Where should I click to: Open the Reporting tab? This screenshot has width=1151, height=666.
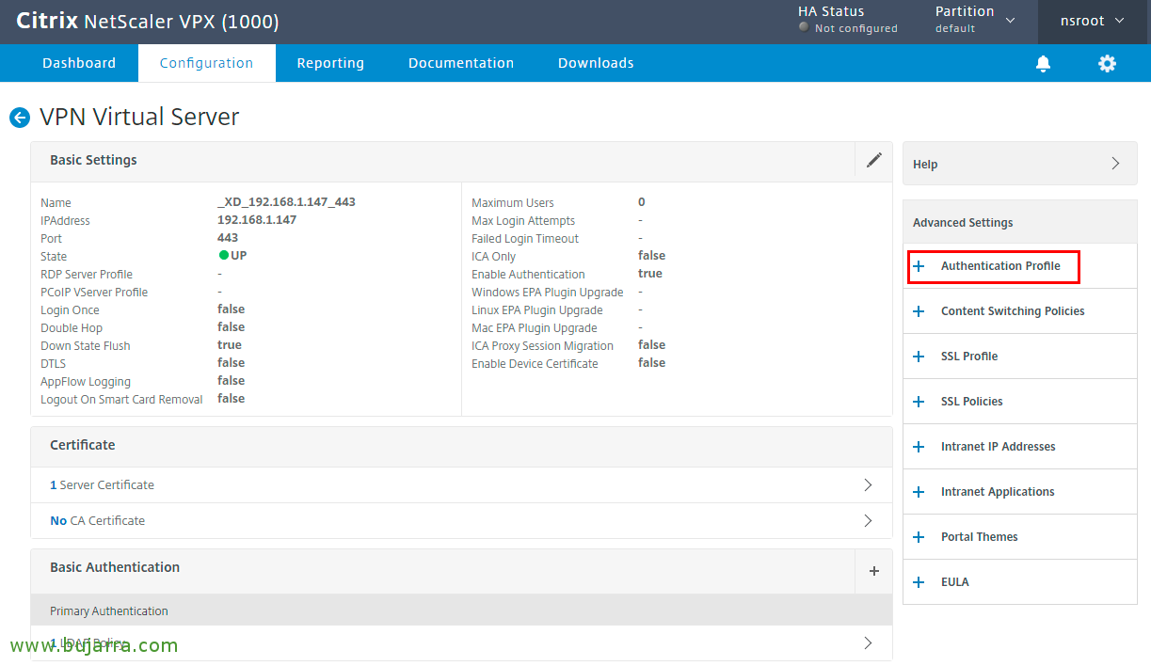pos(330,63)
